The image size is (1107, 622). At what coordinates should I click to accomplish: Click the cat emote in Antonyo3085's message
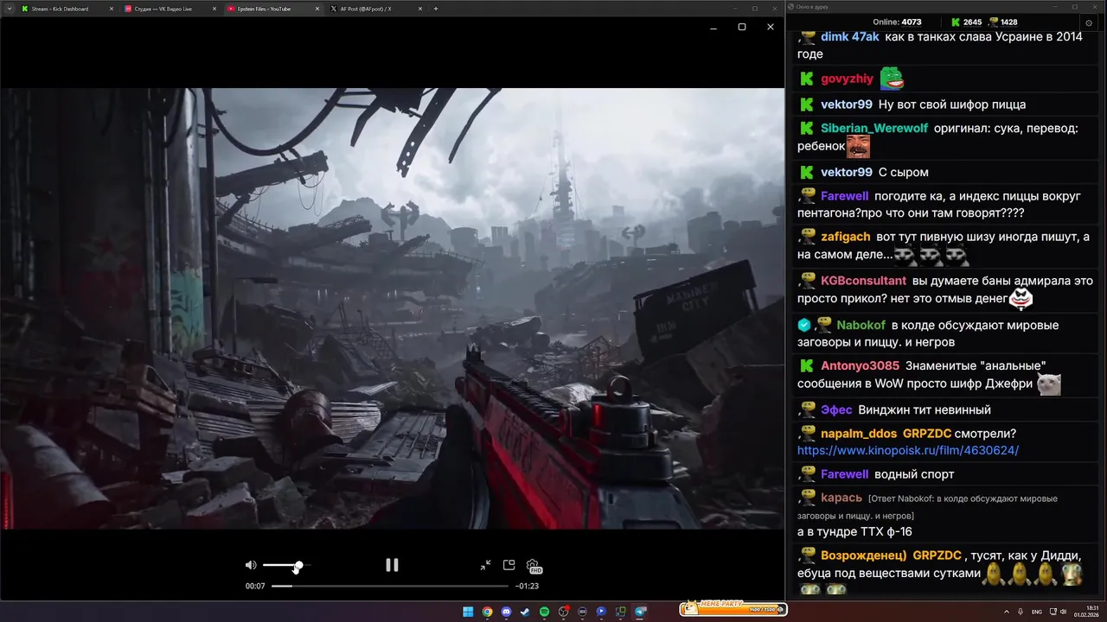1049,384
